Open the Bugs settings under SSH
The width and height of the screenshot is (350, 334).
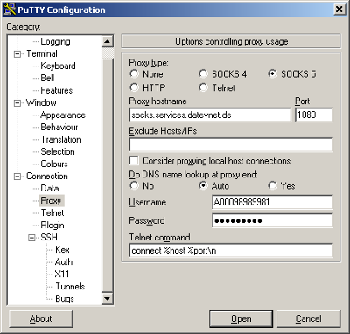65,298
